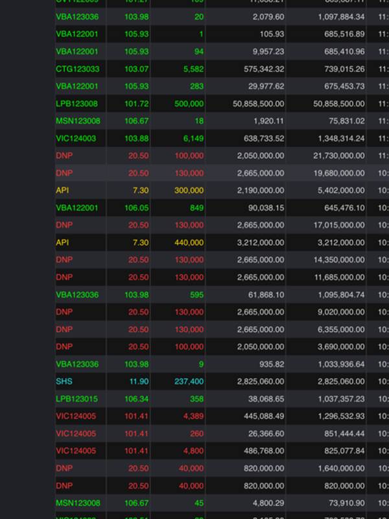Select the value 4,800.29
This screenshot has width=389, height=519.
point(269,503)
